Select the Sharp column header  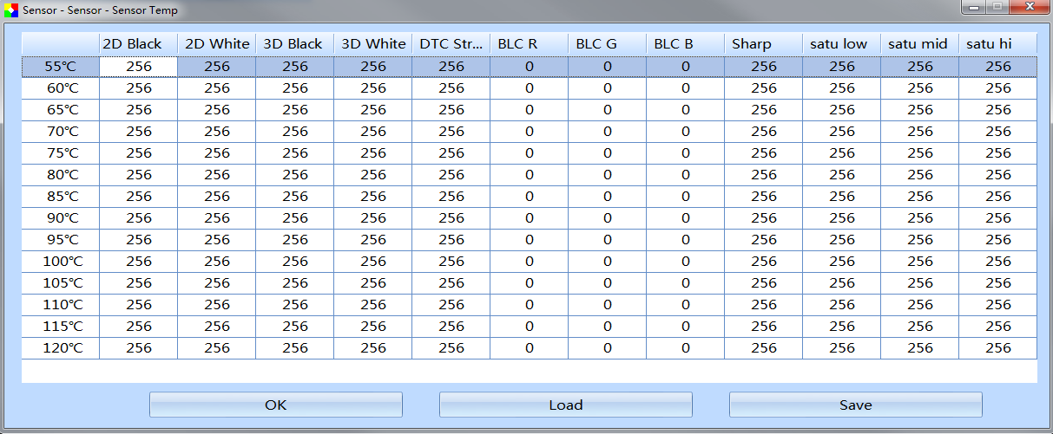click(x=764, y=44)
